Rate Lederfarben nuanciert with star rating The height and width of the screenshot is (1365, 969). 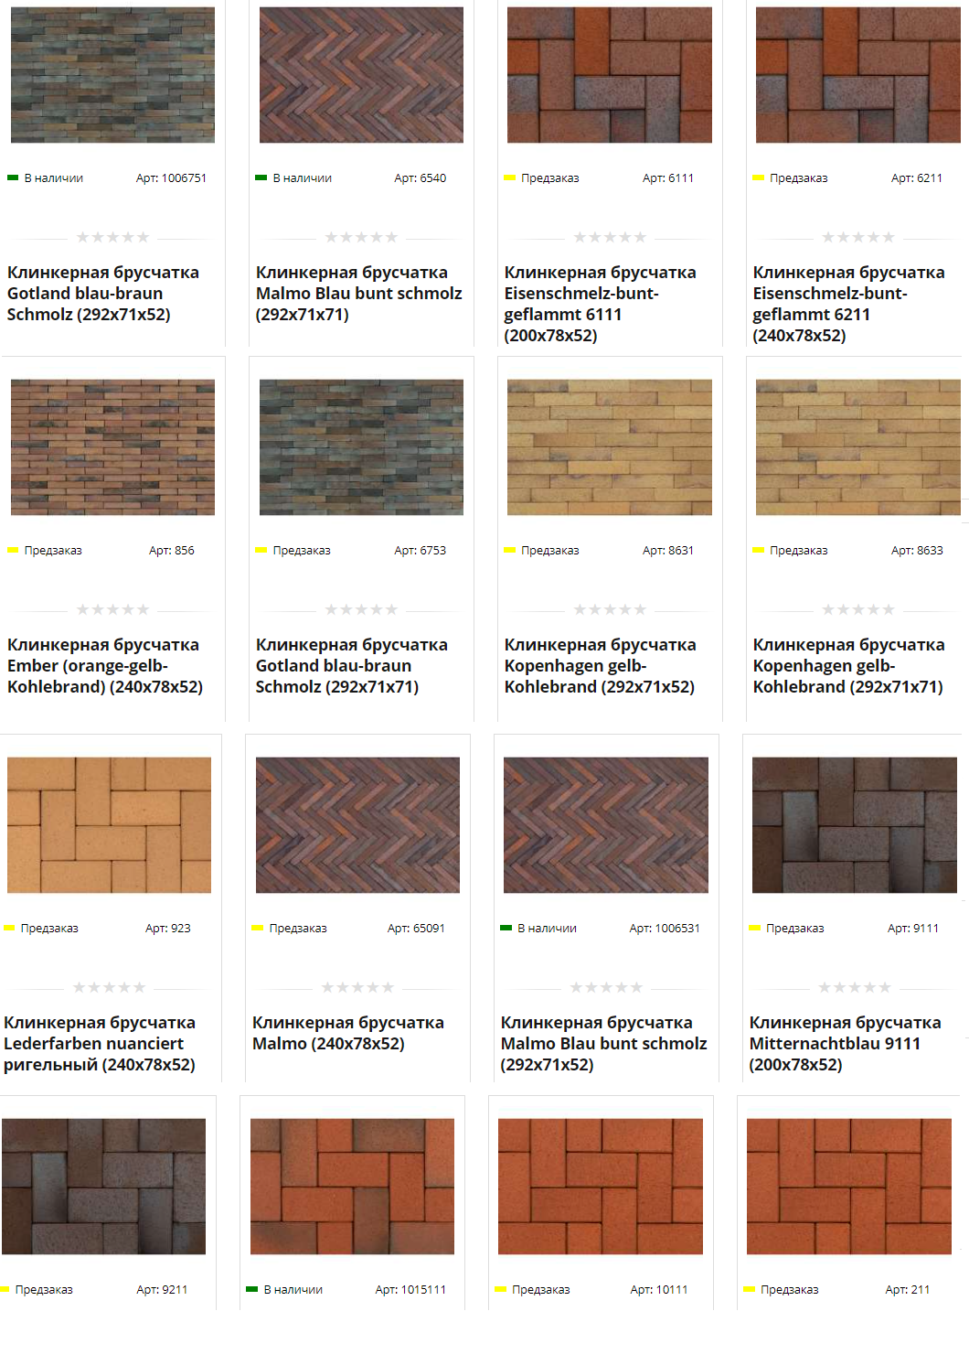pyautogui.click(x=109, y=987)
